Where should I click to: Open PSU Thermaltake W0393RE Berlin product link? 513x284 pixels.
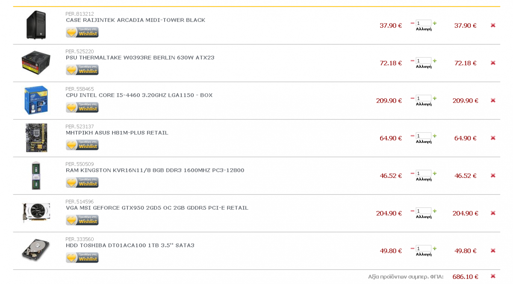140,58
